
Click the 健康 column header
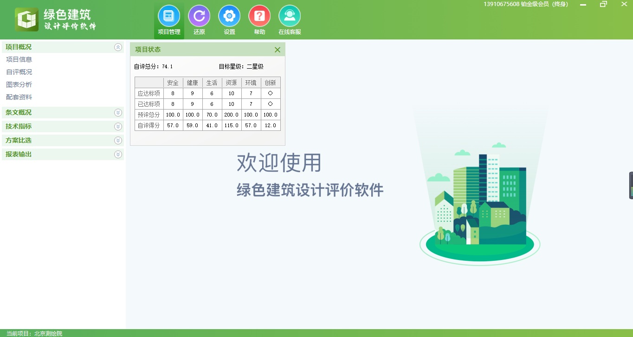pyautogui.click(x=193, y=83)
